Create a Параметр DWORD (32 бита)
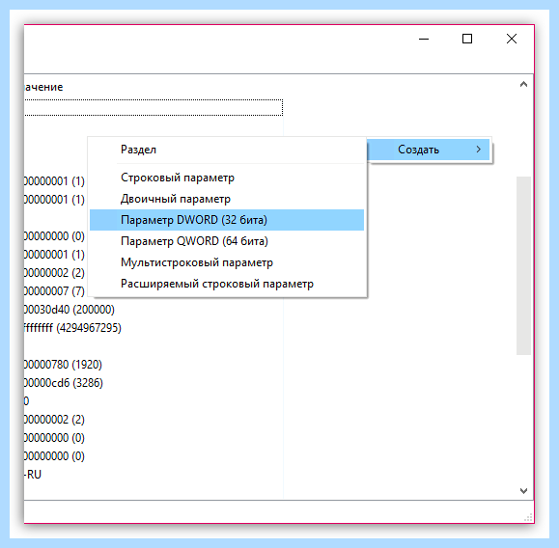 (x=227, y=220)
